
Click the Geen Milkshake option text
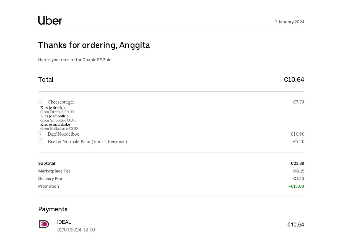[x=59, y=129]
